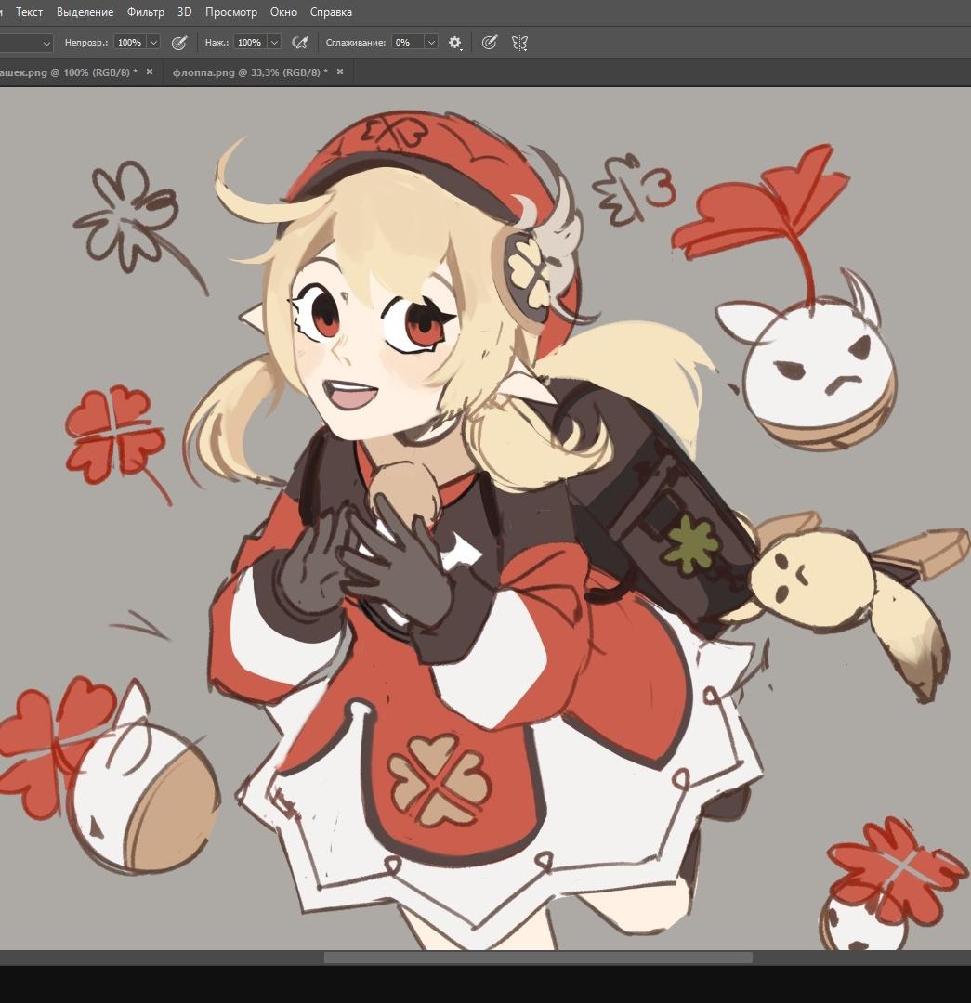
Task: Open the Наж. flow slider dropdown
Action: click(275, 42)
